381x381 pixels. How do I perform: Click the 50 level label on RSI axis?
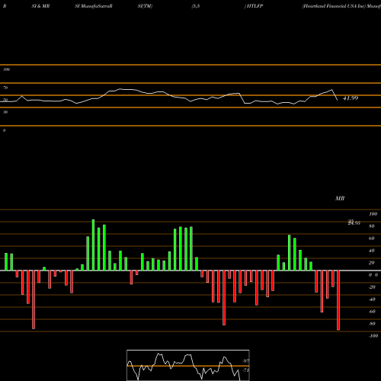point(5,100)
